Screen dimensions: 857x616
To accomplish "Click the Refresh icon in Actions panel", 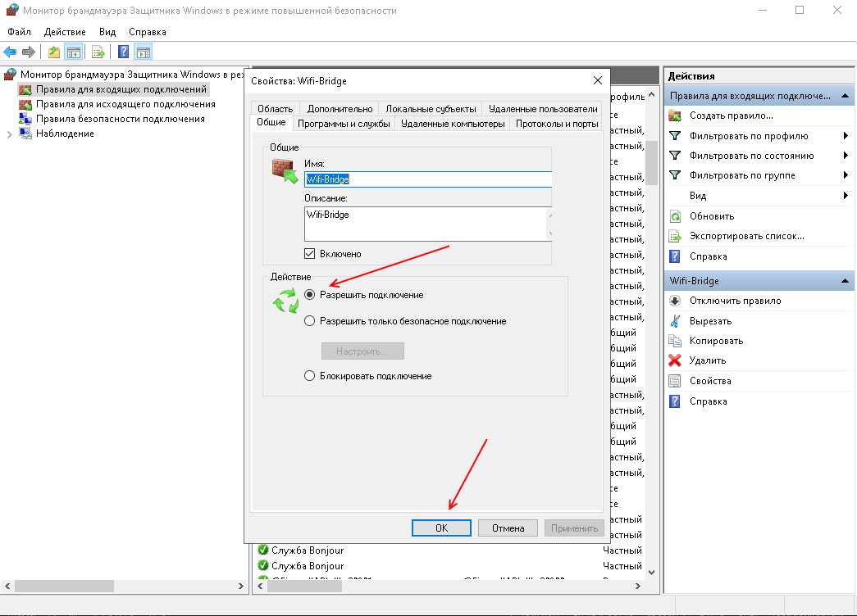I will click(675, 217).
